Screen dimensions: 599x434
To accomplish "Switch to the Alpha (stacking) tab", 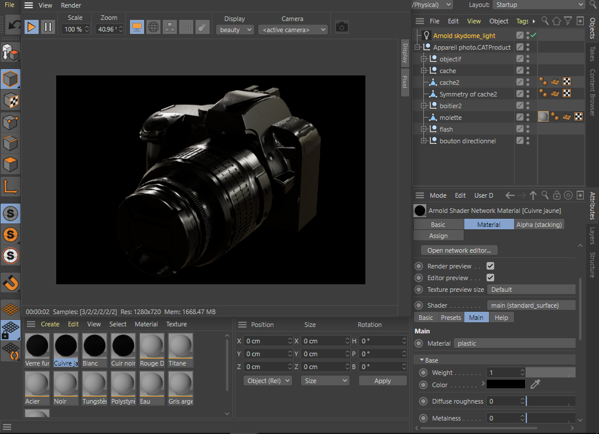I will point(539,224).
